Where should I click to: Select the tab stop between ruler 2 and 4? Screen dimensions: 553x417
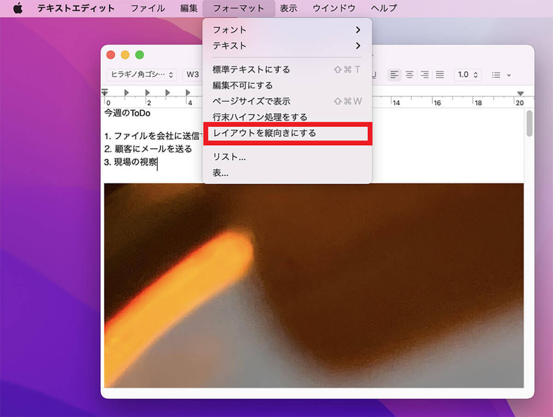(168, 93)
